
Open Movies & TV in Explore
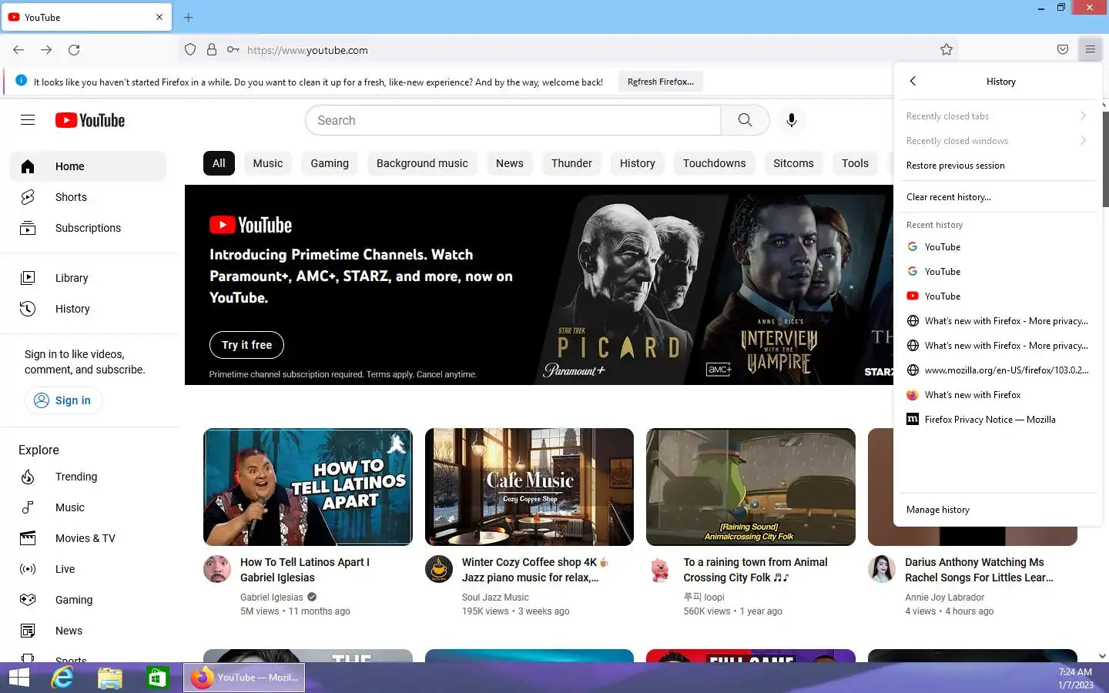(88, 538)
